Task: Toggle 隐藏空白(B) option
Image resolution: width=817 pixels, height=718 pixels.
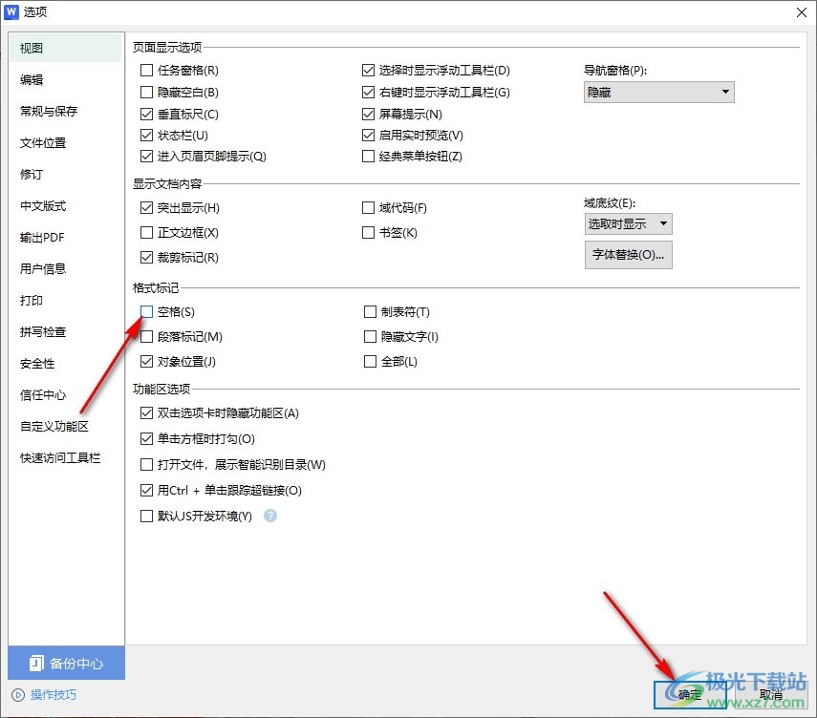Action: pos(147,93)
